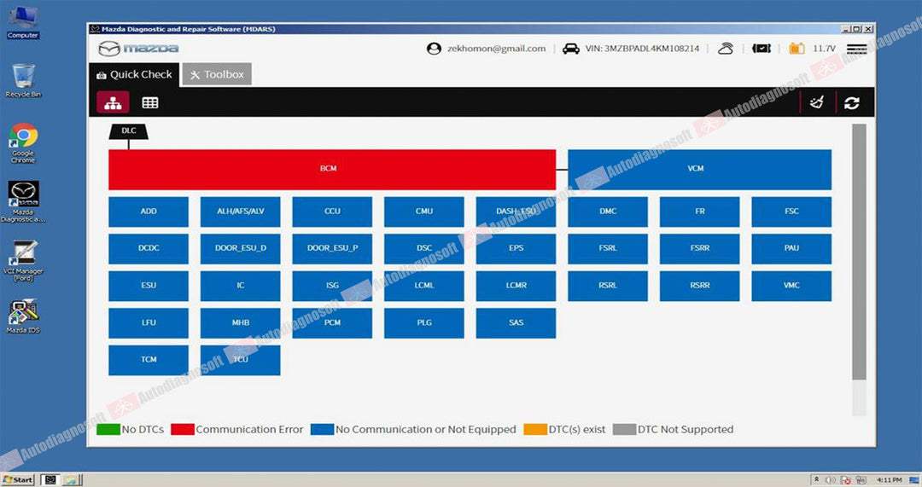Select the TCM module
This screenshot has width=922, height=487.
149,360
